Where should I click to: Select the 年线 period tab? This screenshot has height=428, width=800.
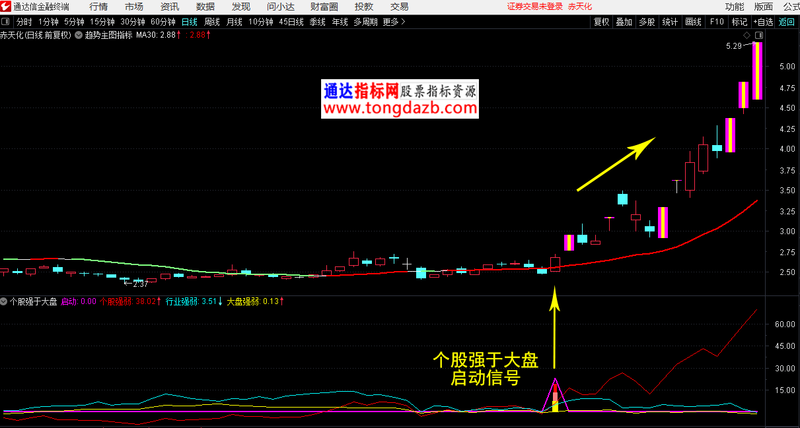[340, 22]
